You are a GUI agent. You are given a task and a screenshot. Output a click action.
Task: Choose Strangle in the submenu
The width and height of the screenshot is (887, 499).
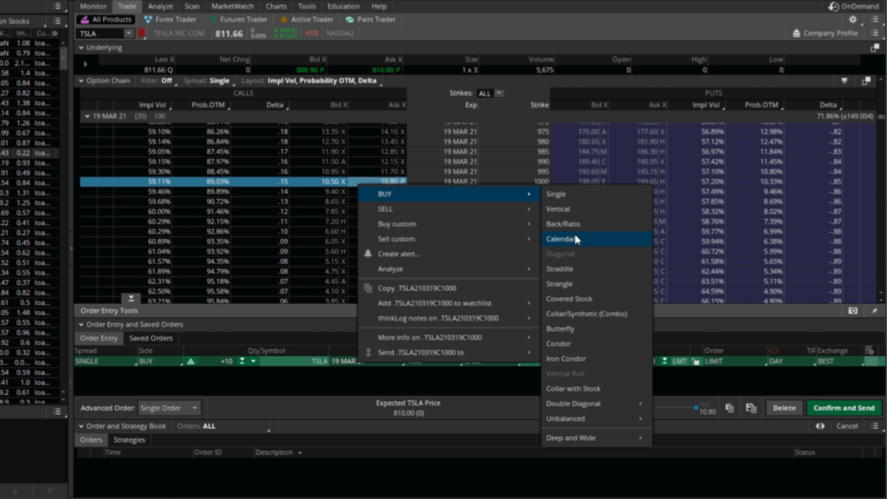(x=596, y=284)
